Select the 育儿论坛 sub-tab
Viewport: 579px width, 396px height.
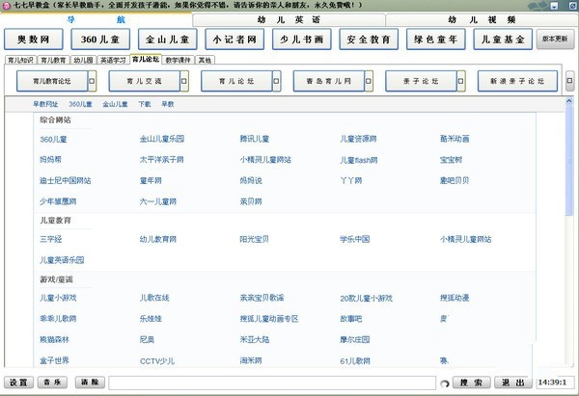(146, 60)
